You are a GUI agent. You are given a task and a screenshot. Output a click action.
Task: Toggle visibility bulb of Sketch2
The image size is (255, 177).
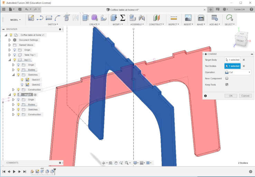(x=22, y=85)
